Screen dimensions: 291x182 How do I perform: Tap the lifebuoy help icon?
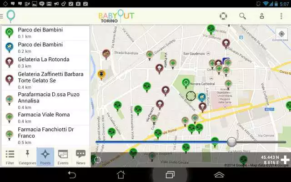pos(223,16)
